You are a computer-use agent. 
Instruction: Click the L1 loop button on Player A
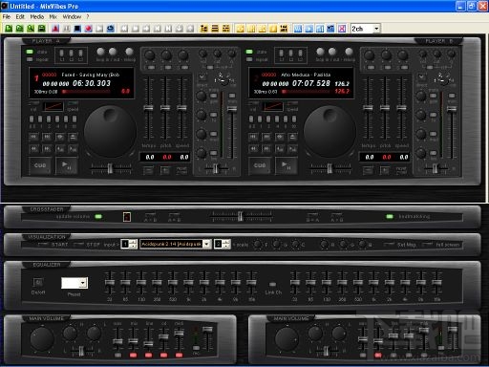click(x=62, y=53)
